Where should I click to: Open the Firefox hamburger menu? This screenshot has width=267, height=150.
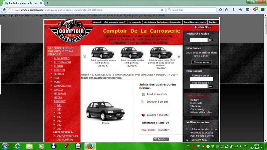263,10
